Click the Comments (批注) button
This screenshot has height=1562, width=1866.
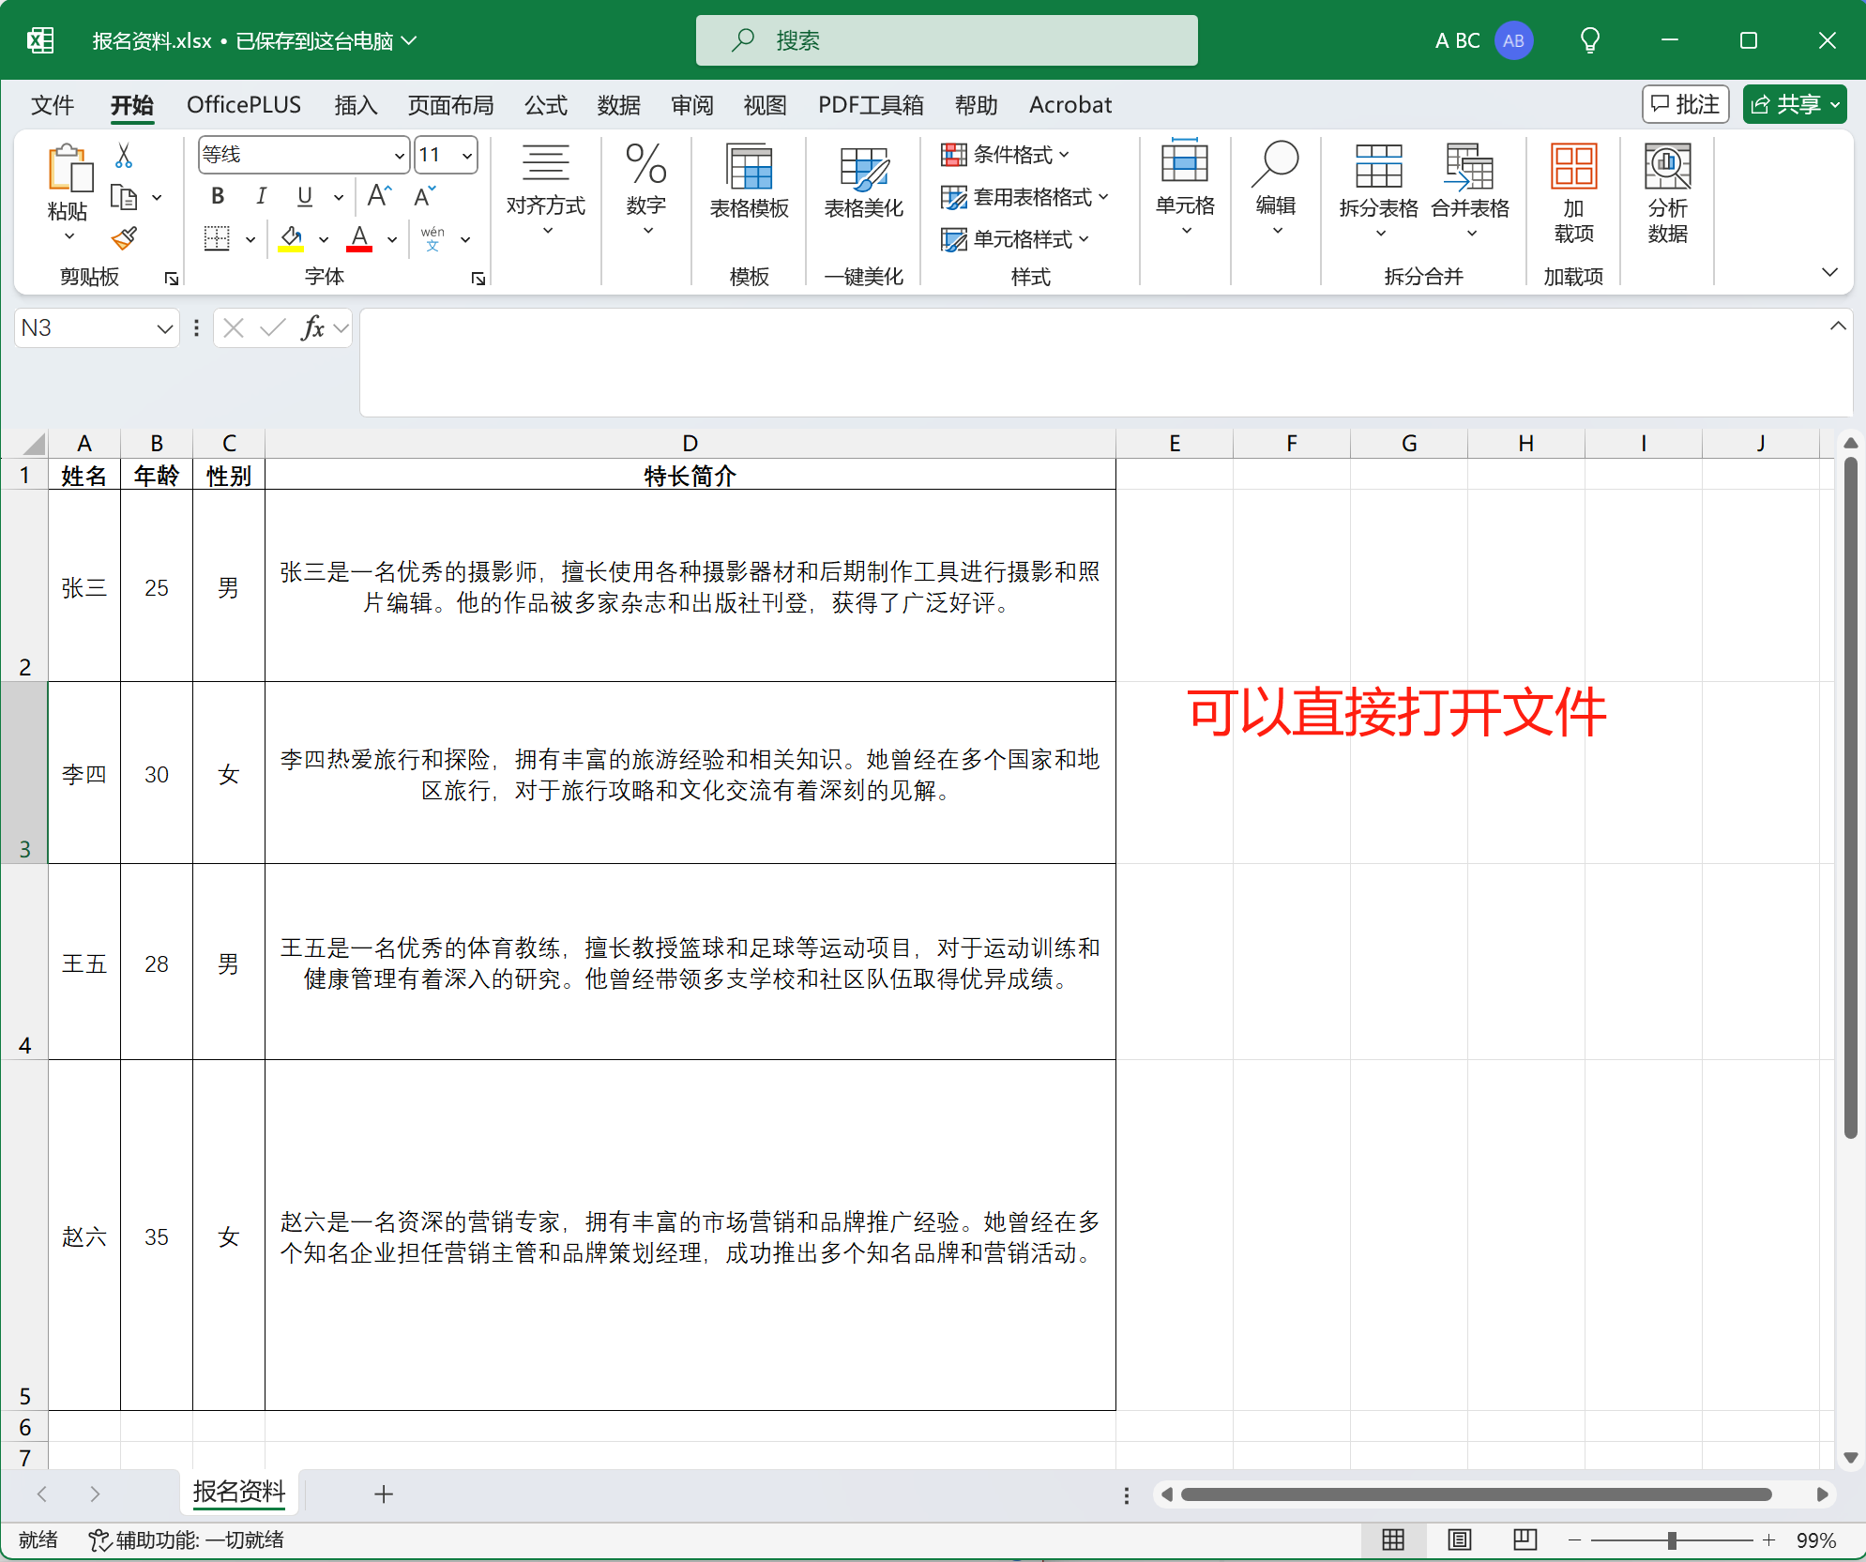pos(1685,104)
